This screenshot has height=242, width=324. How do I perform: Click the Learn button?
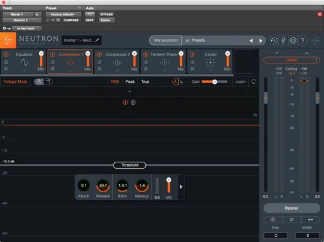(240, 82)
